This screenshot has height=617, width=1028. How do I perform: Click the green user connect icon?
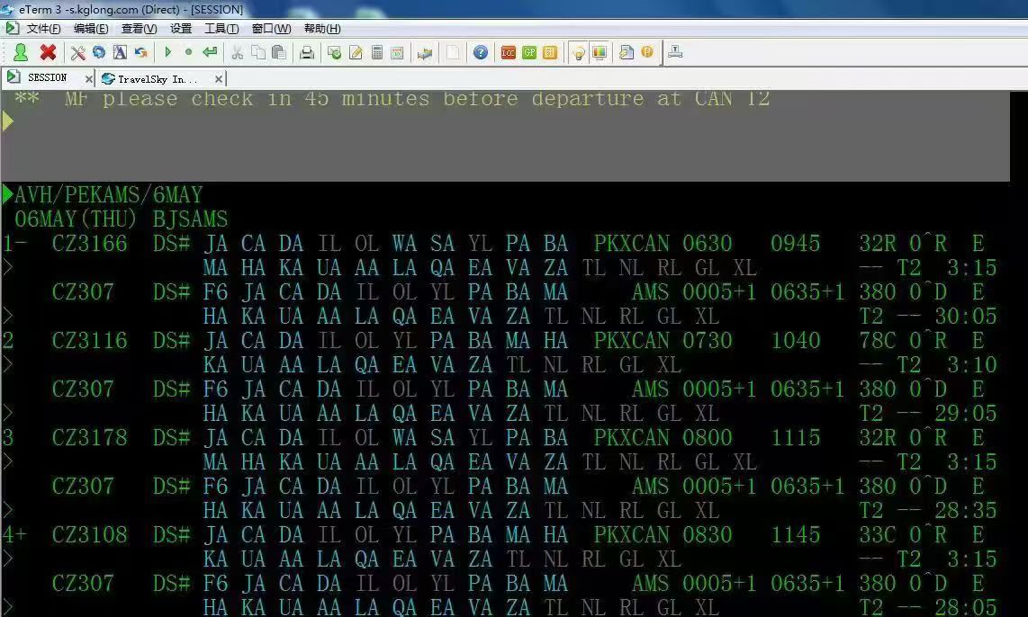click(21, 52)
